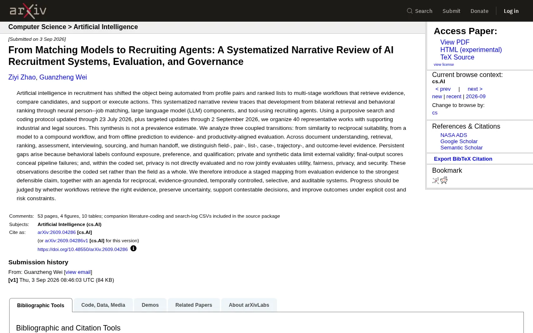Bookmark paper with Reddit icon
The height and width of the screenshot is (333, 533).
click(444, 180)
